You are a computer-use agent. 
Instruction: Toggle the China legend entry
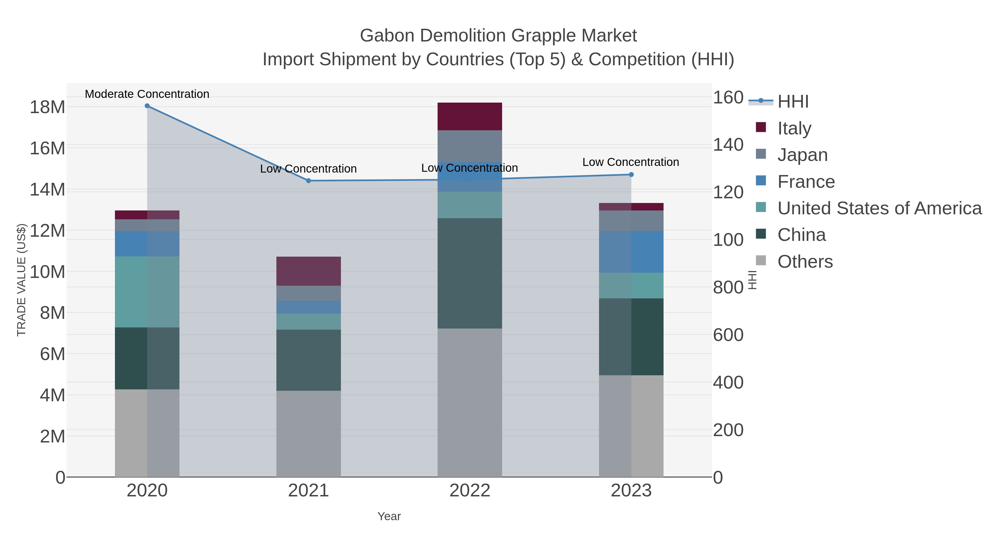[x=790, y=235]
